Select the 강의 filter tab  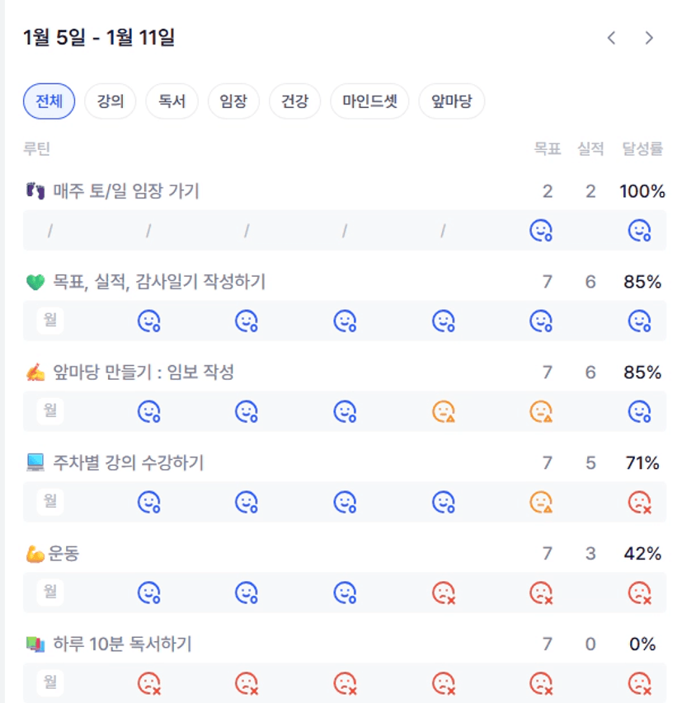[x=110, y=102]
